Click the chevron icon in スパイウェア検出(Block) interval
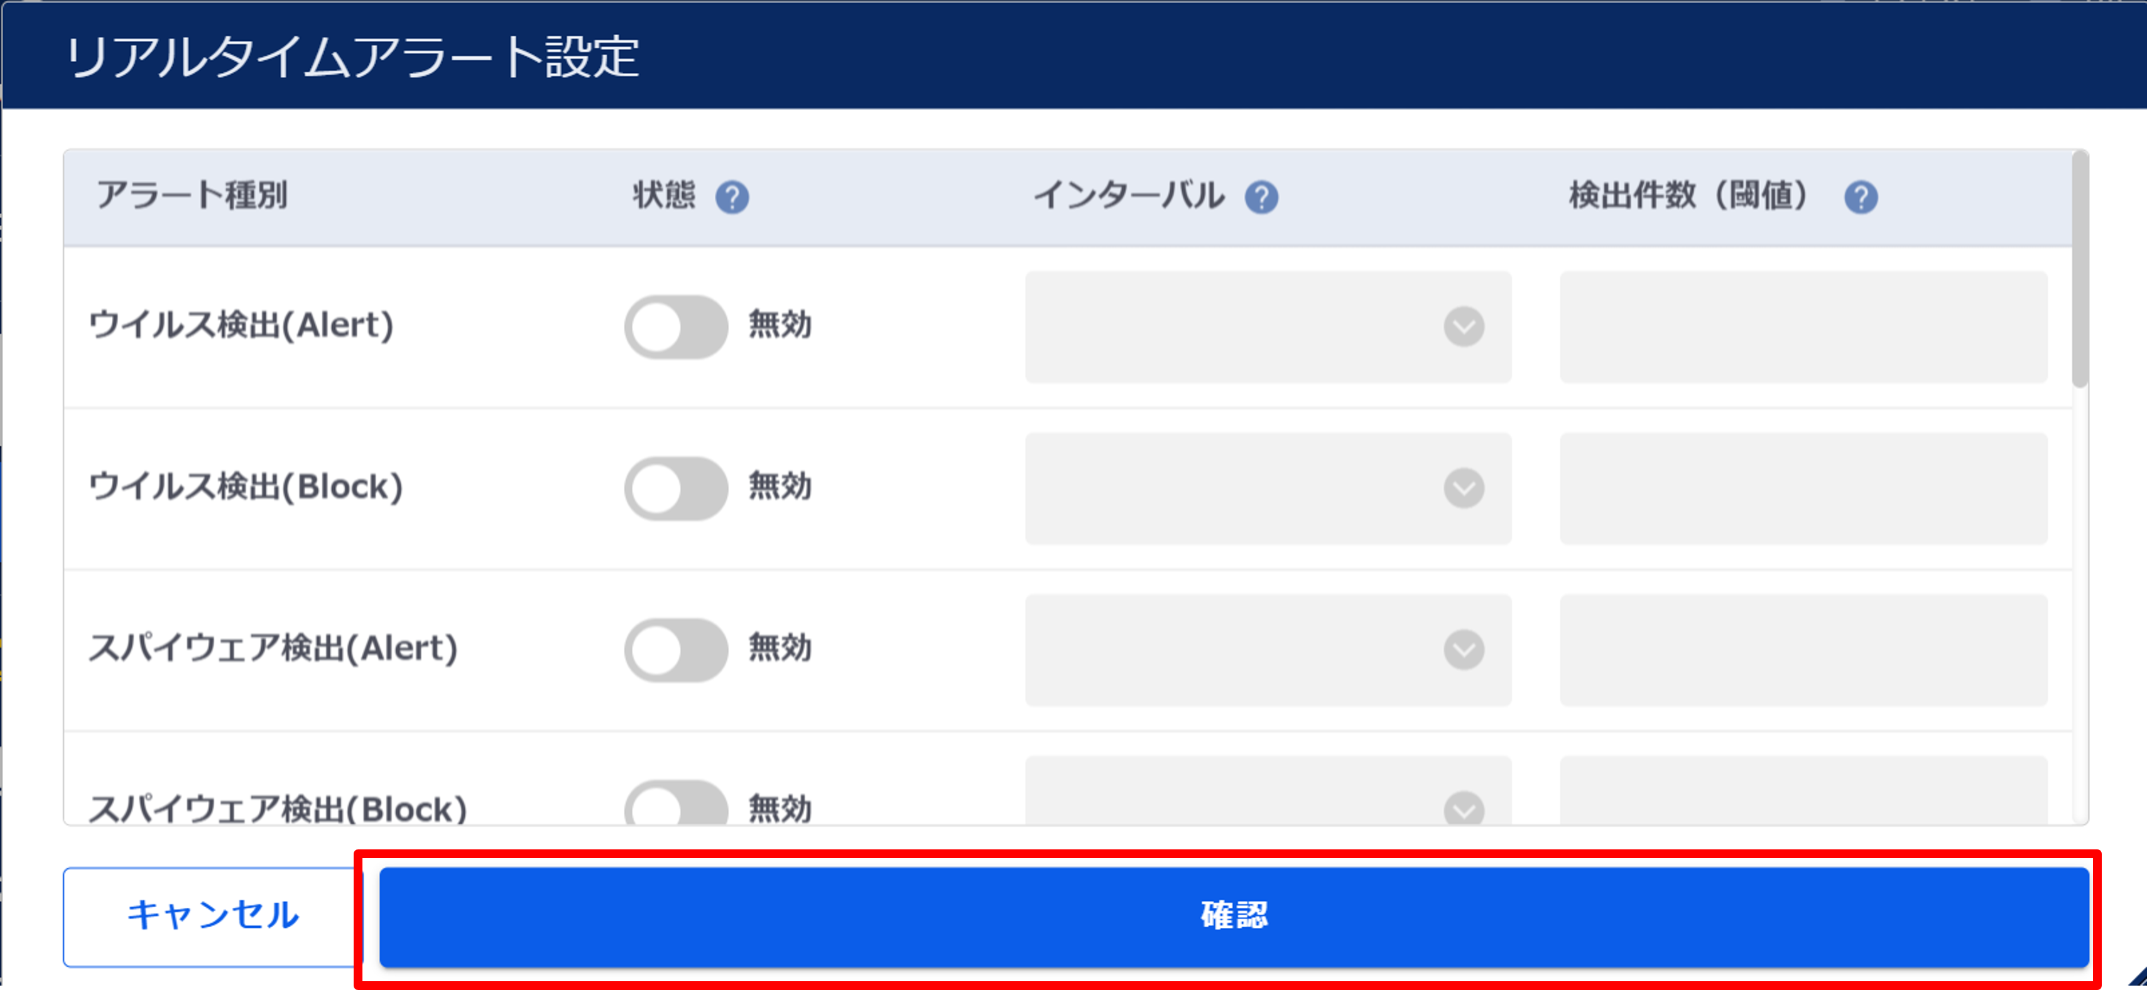 [1464, 808]
